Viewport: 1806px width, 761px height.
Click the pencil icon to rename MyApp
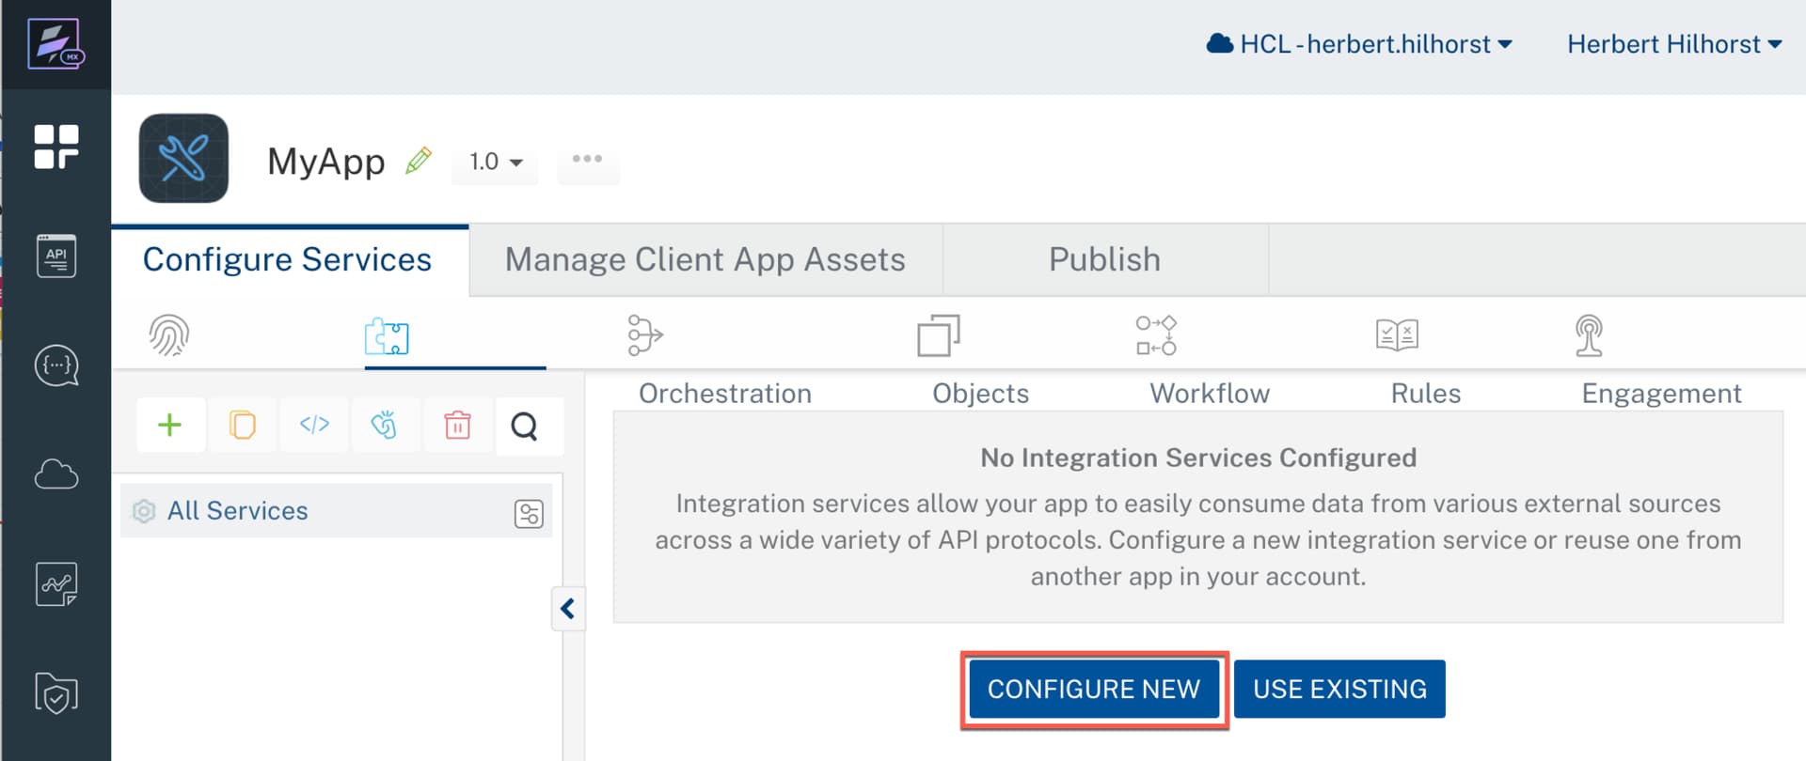[x=419, y=161]
